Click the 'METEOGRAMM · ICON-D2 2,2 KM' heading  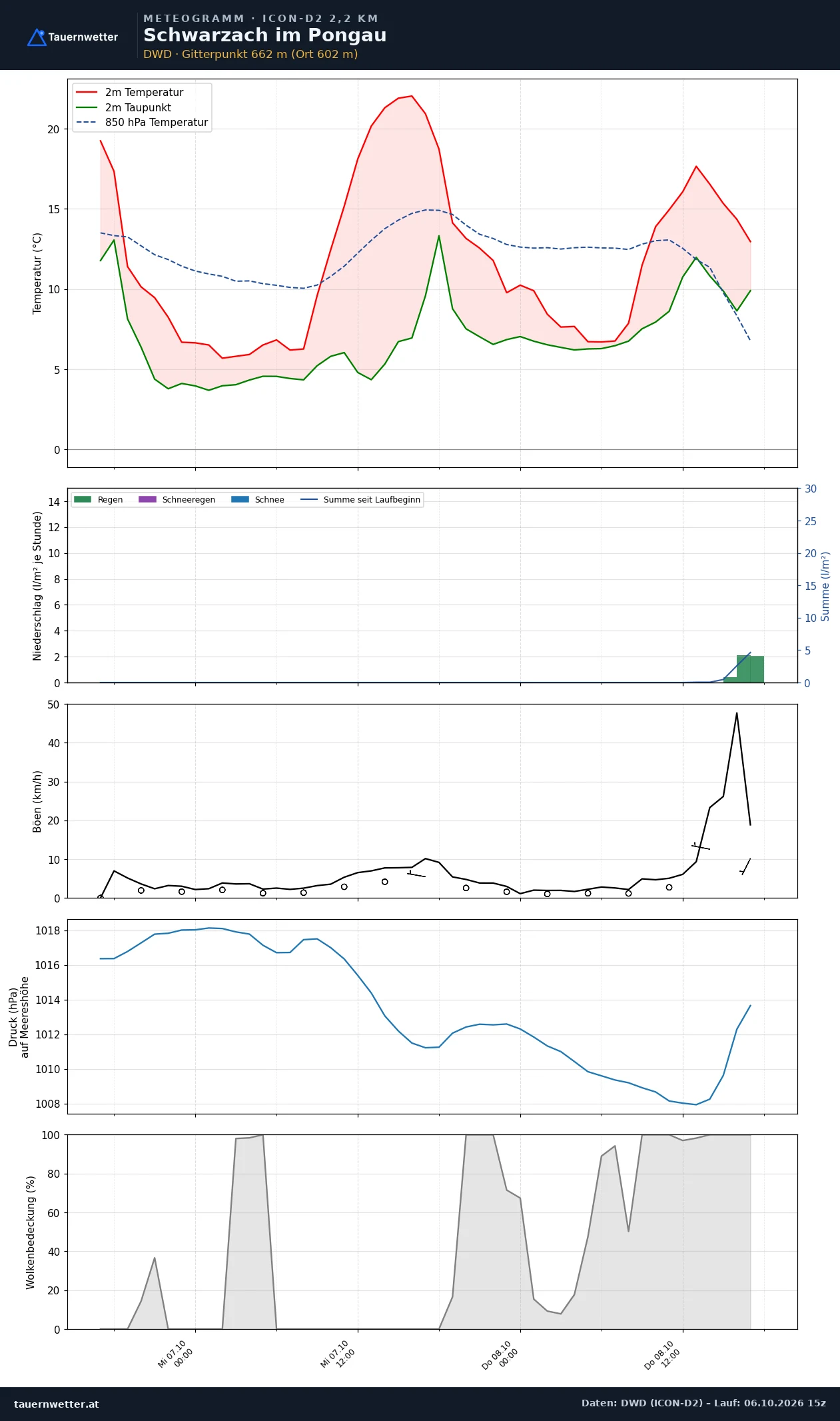[260, 19]
